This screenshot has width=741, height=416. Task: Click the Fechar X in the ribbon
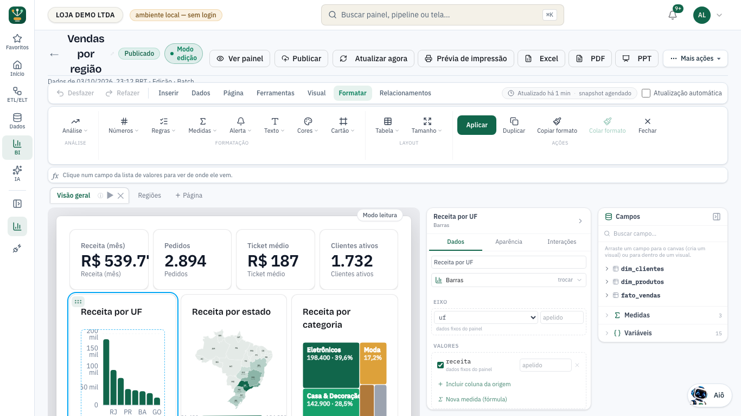647,126
